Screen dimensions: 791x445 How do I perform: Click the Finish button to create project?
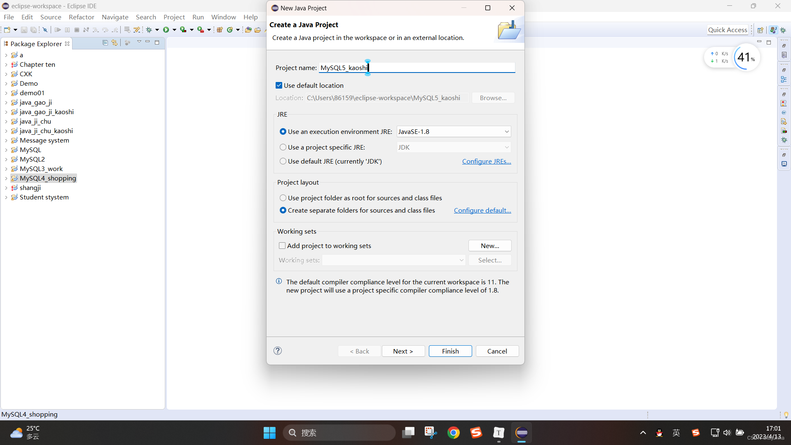pyautogui.click(x=450, y=351)
